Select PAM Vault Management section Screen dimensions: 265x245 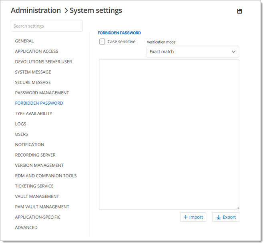point(42,207)
